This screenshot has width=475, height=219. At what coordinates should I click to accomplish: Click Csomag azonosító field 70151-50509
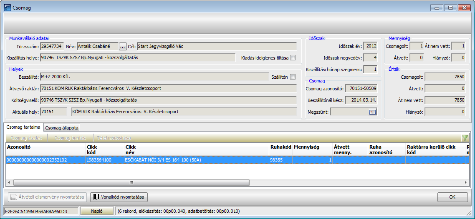(361, 89)
